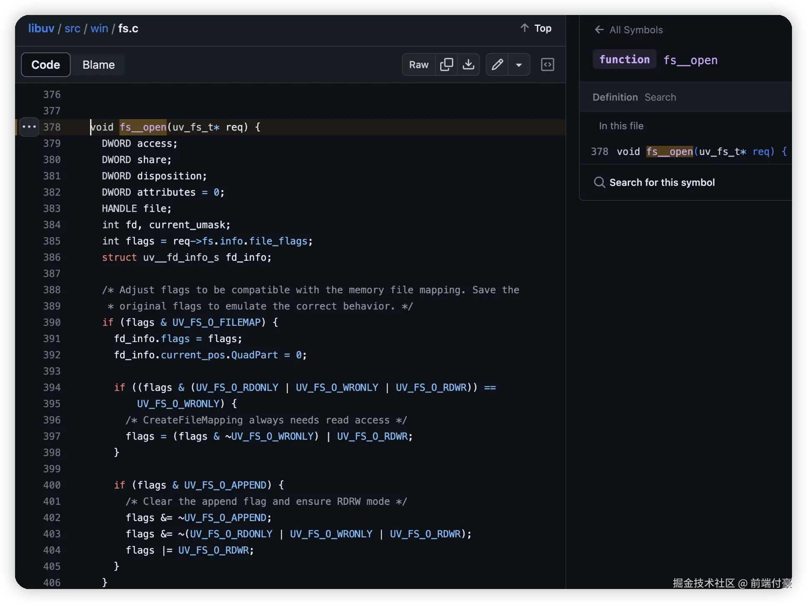Select the Search label beside Definition

click(x=660, y=97)
